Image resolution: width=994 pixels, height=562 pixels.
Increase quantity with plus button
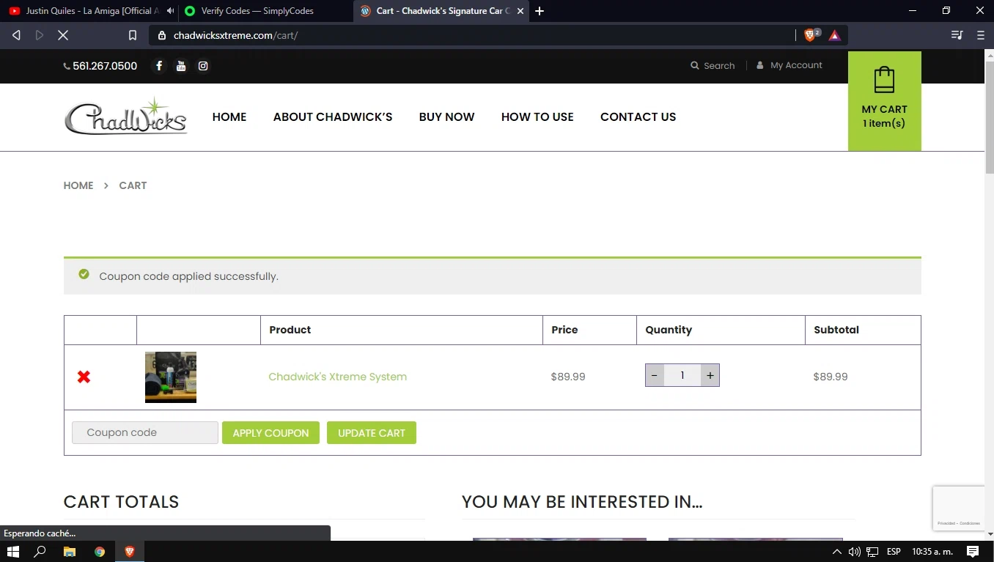710,375
